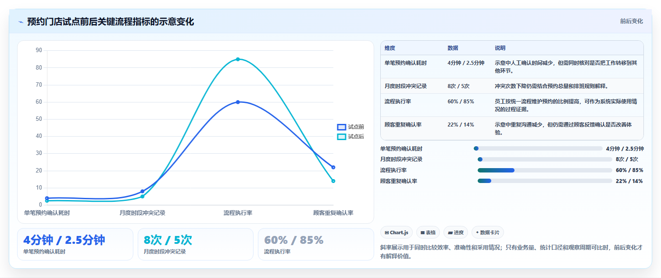Select the 试点后 point at 顾客重复确认率

click(x=333, y=181)
